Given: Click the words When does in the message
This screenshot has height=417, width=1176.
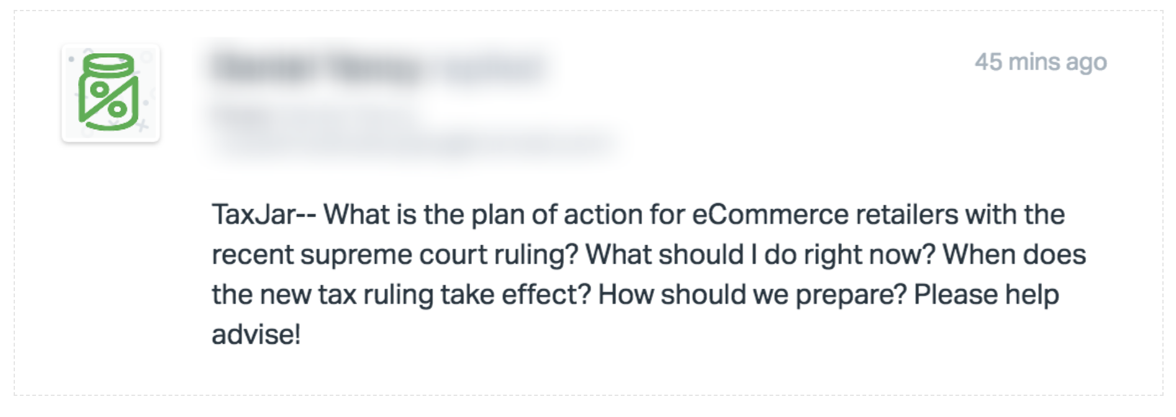Looking at the screenshot, I should [x=1015, y=255].
